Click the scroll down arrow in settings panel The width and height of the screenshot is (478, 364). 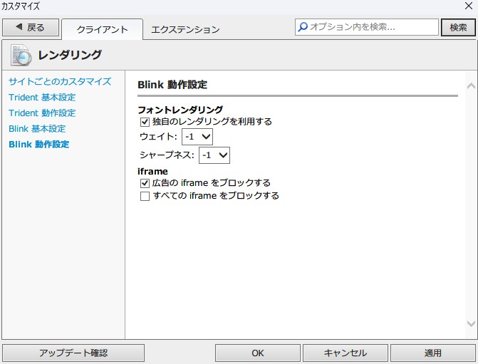(471, 323)
